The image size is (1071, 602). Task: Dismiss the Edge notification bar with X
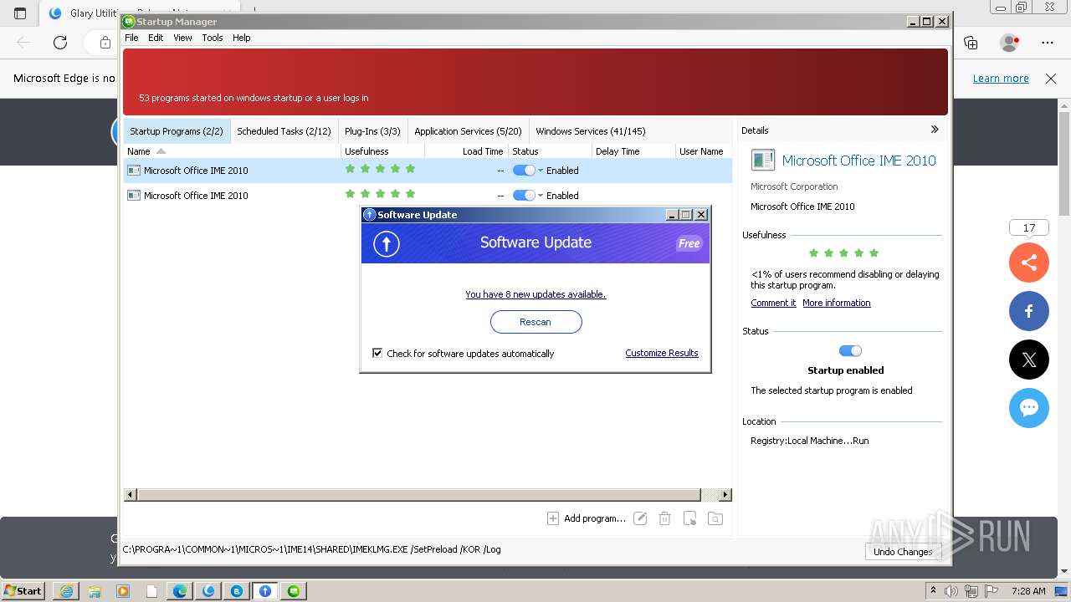point(1051,78)
